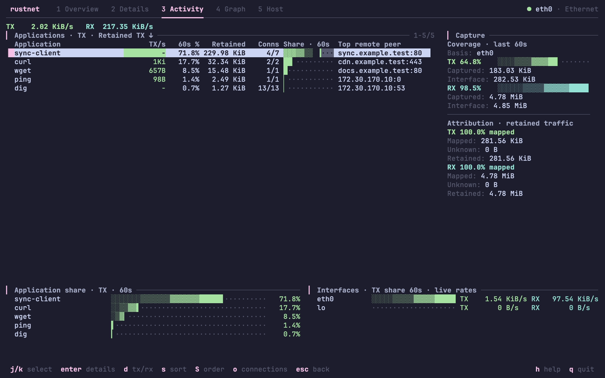The image size is (605, 378).
Task: Click the 'esc back' key hint
Action: (x=313, y=369)
